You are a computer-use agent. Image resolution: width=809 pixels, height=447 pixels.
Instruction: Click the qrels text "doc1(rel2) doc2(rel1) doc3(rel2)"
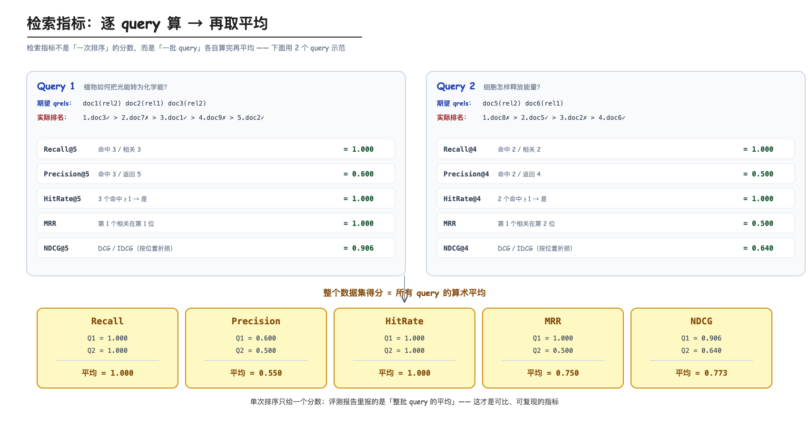point(145,103)
